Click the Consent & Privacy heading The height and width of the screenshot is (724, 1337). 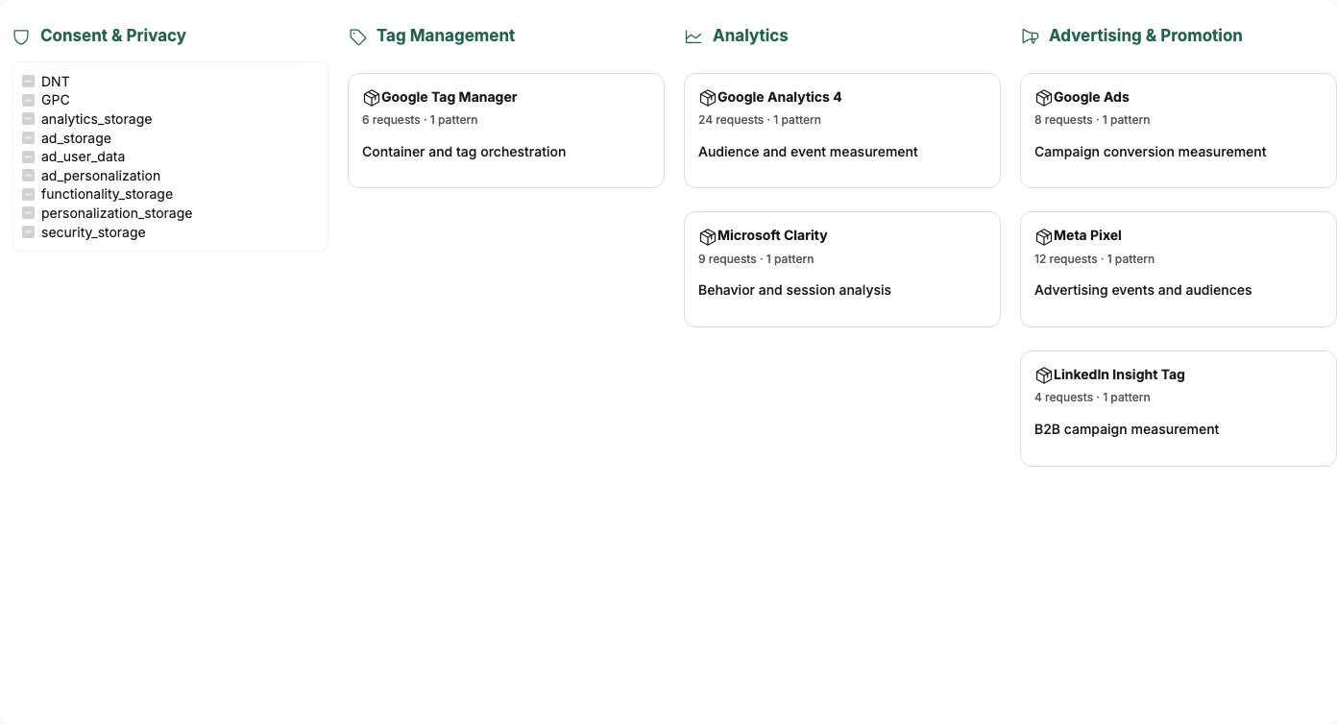click(113, 36)
